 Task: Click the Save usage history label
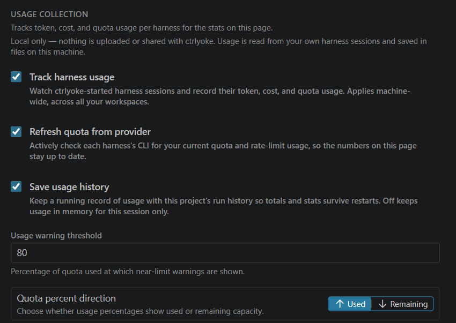click(69, 187)
